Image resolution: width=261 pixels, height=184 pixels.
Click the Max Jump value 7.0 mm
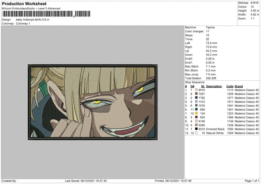(211, 74)
